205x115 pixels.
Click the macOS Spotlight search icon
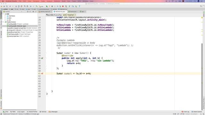195,1
